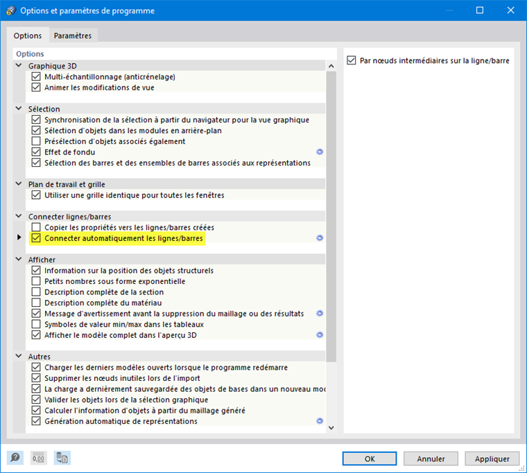Check Description complète du matériau
This screenshot has height=473, width=527.
pyautogui.click(x=36, y=303)
